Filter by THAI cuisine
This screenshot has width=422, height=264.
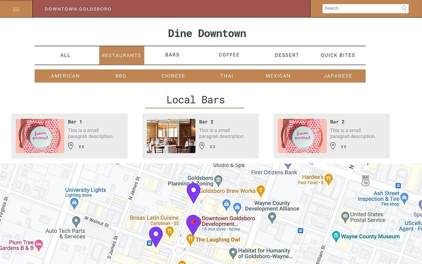tap(227, 76)
